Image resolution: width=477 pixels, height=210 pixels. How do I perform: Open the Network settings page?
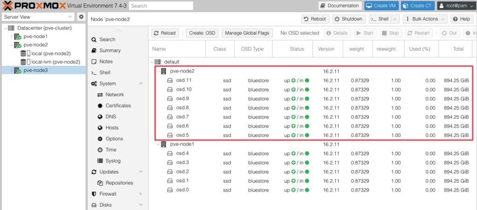pyautogui.click(x=115, y=95)
